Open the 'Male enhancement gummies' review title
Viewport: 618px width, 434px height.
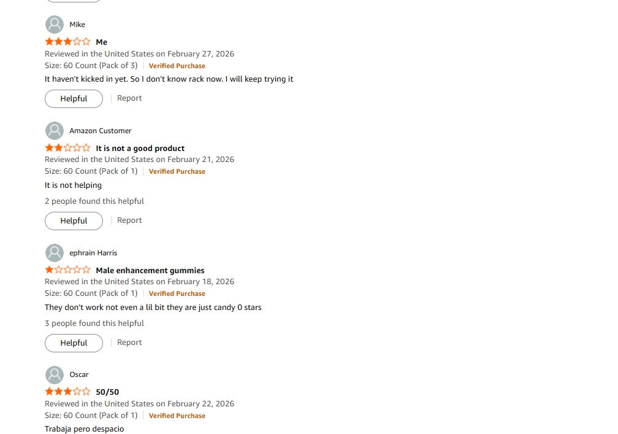150,271
